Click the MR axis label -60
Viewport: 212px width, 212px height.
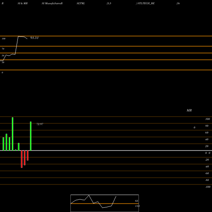(207, 173)
